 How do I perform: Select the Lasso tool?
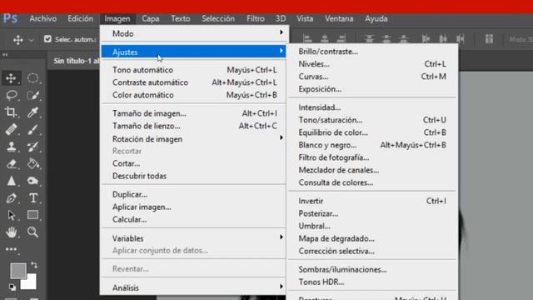tap(11, 95)
